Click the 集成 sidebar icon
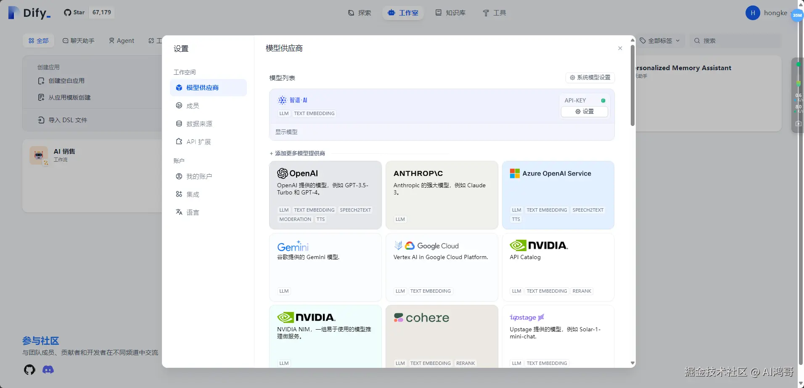 point(179,194)
